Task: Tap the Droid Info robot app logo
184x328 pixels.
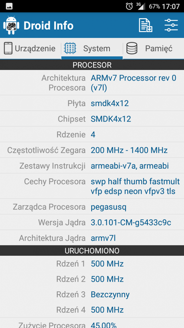Action: click(x=11, y=25)
